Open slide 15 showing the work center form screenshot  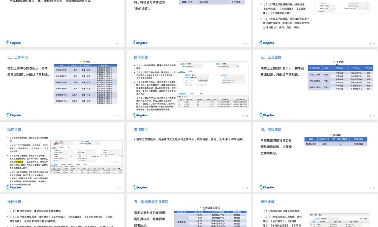189,84
